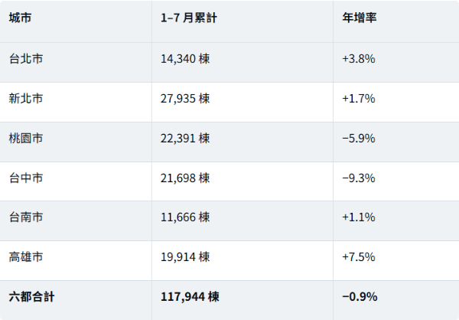Select the 台南市 cell
Viewport: 459px width, 320px height.
click(26, 217)
